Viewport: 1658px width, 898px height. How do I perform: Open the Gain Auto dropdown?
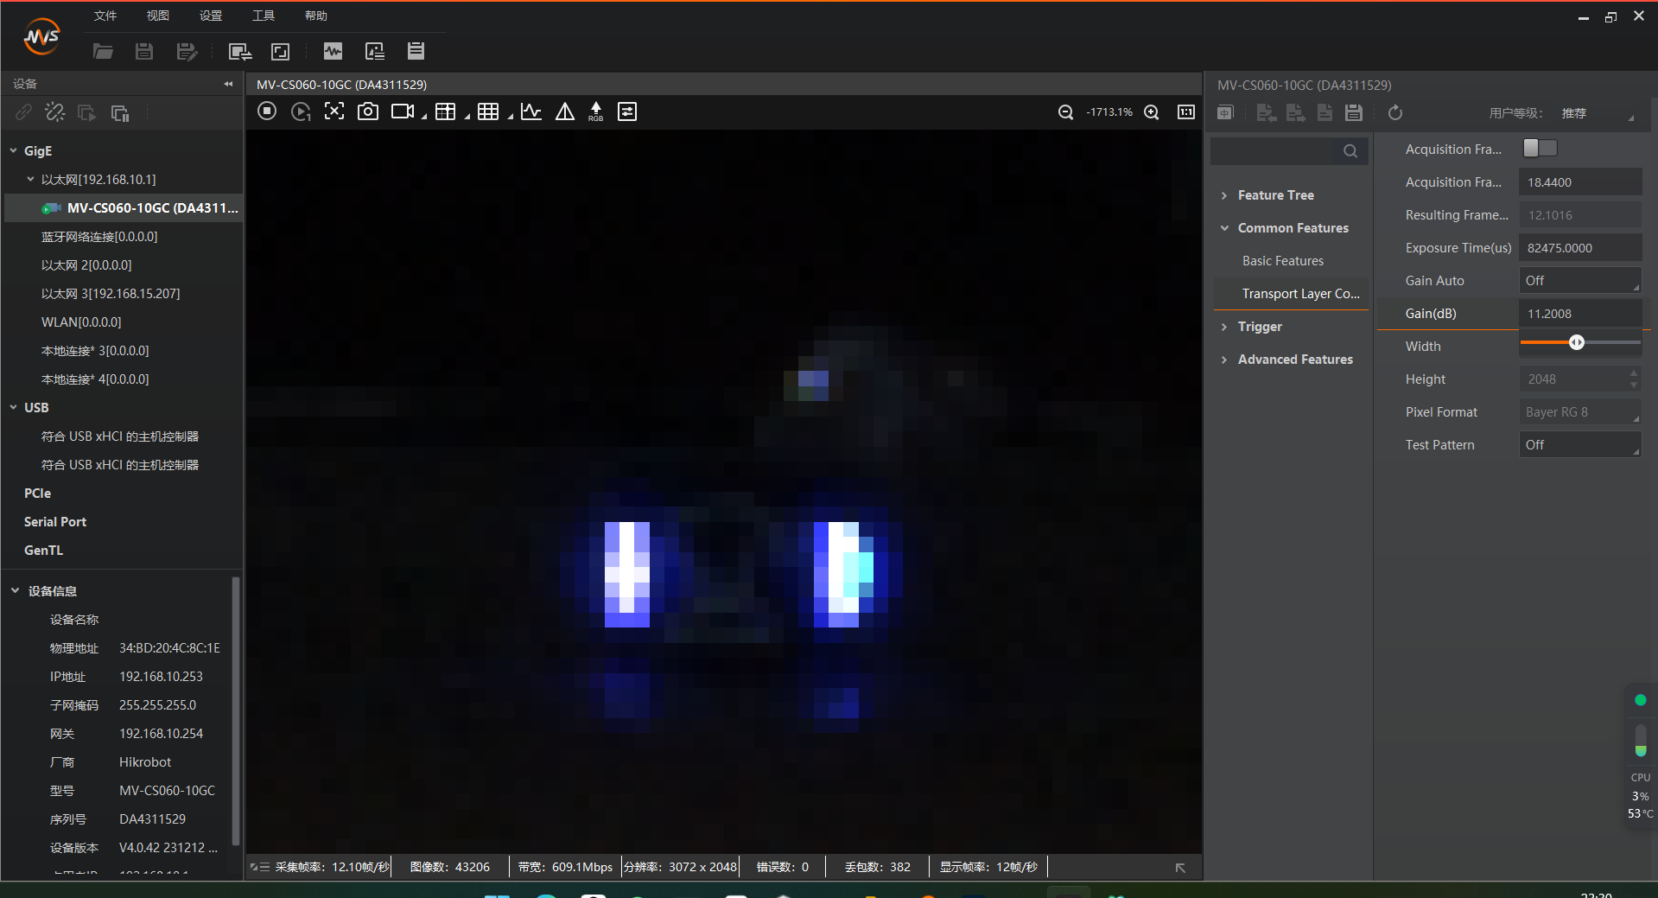point(1579,281)
